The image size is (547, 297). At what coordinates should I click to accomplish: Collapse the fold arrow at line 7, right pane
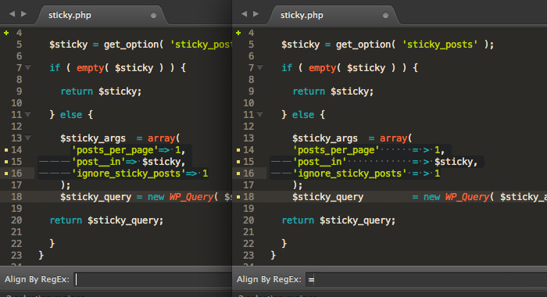point(260,67)
